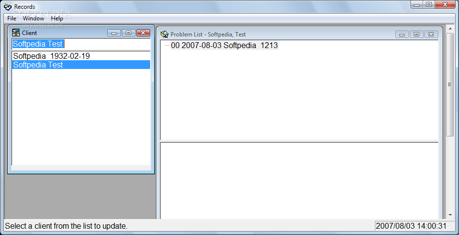Close the Problem List window
Image resolution: width=459 pixels, height=235 pixels.
coord(431,34)
